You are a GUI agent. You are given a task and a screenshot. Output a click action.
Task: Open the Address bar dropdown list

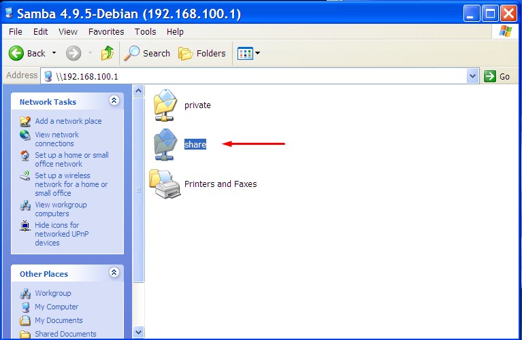click(473, 76)
